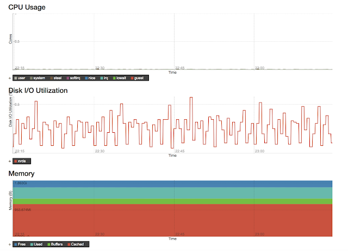Toggle the guest series in CPU legend
Viewport: 348px width, 251px height.
coord(137,78)
